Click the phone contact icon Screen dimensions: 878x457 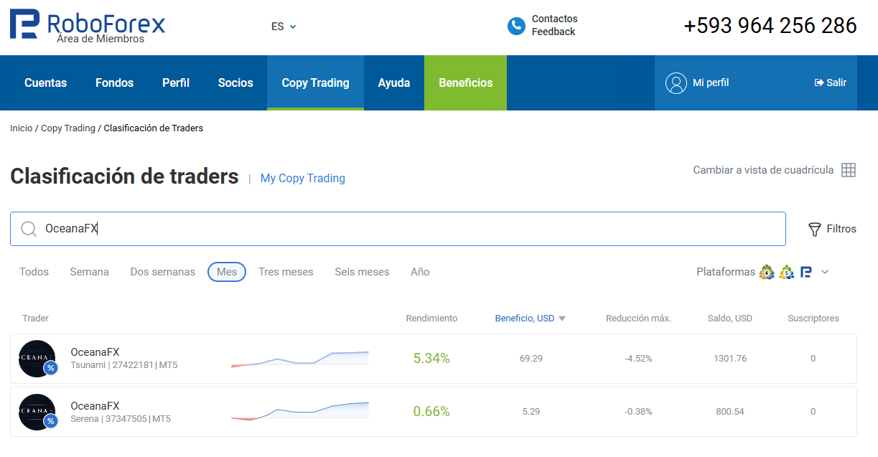coord(516,26)
